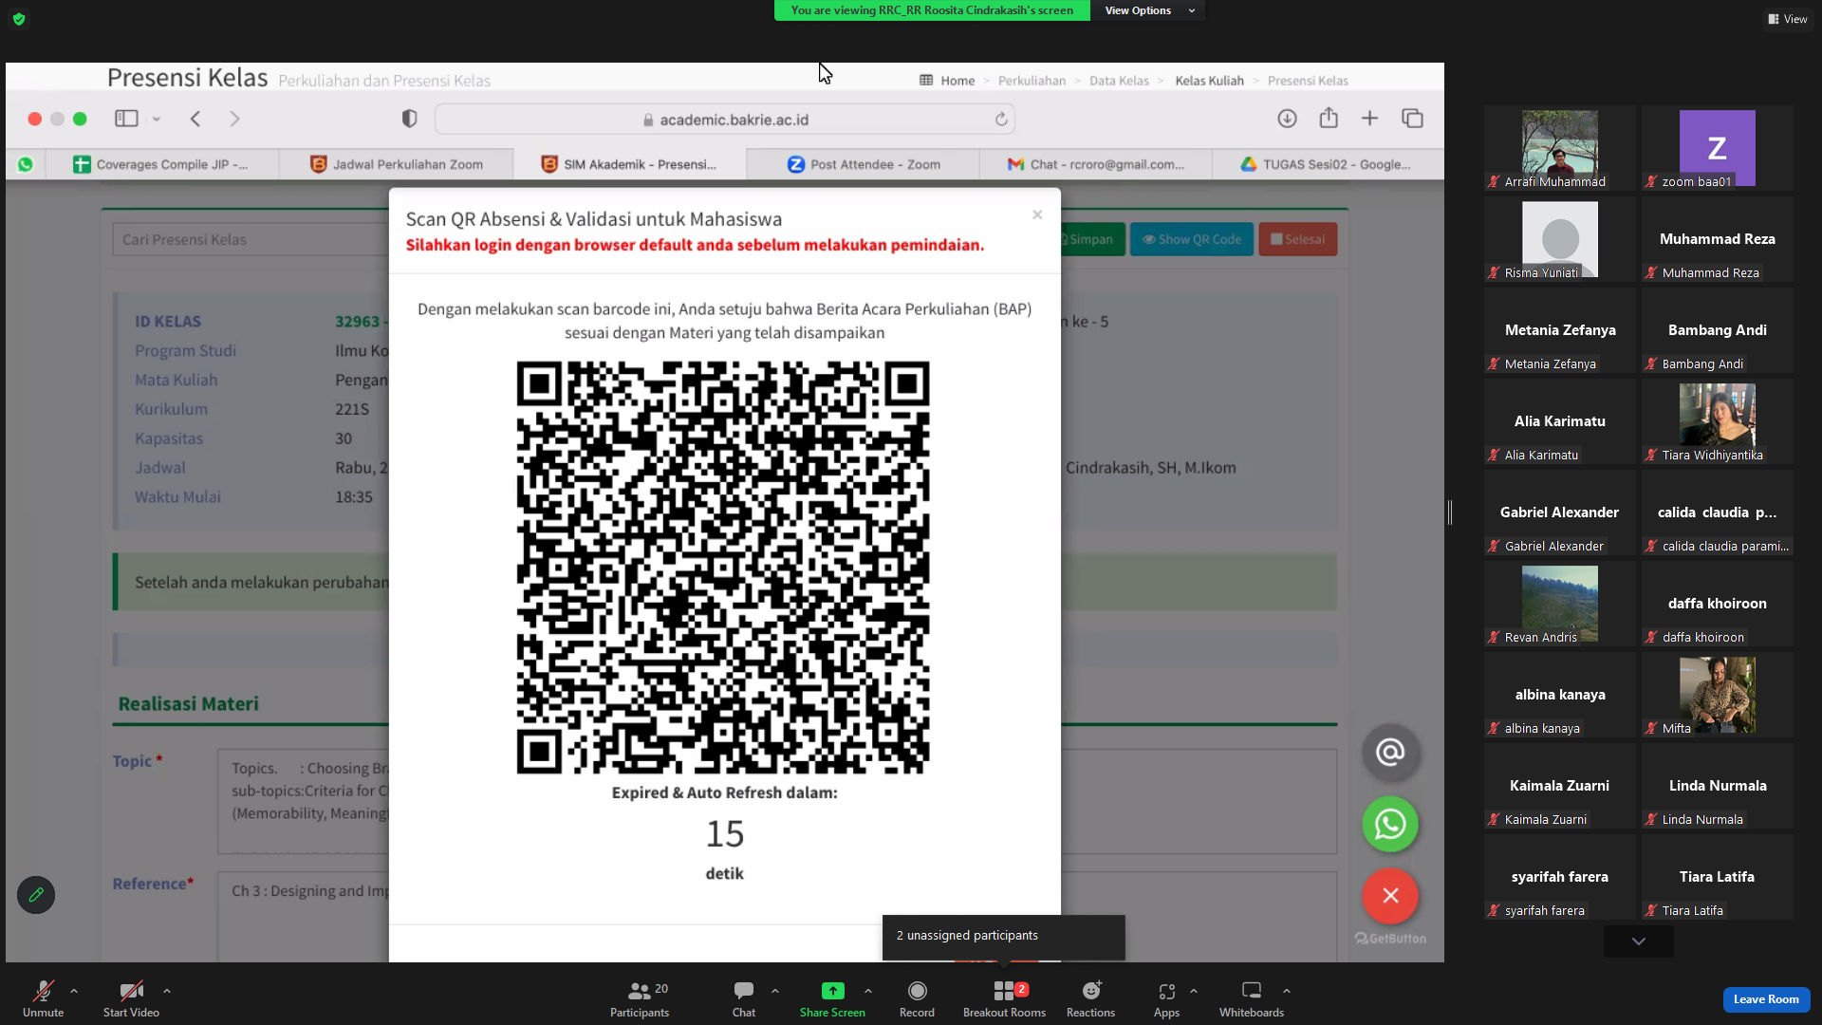This screenshot has height=1025, width=1822.
Task: Click the Safari address bar
Action: [x=725, y=120]
